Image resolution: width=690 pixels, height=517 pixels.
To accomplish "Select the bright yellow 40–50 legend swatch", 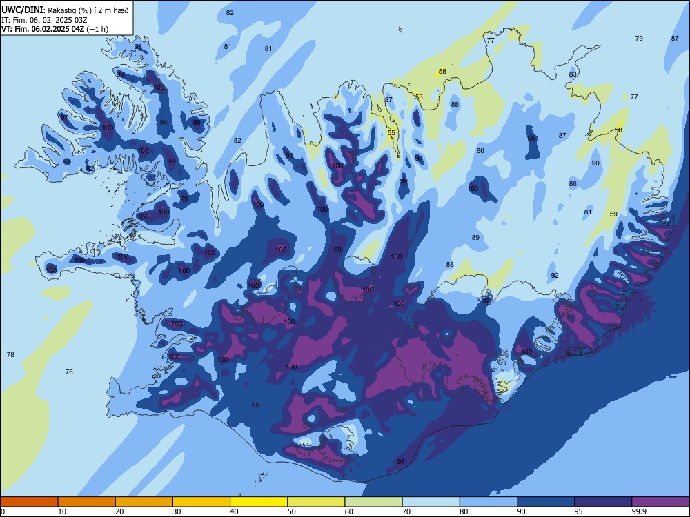I will pyautogui.click(x=259, y=502).
